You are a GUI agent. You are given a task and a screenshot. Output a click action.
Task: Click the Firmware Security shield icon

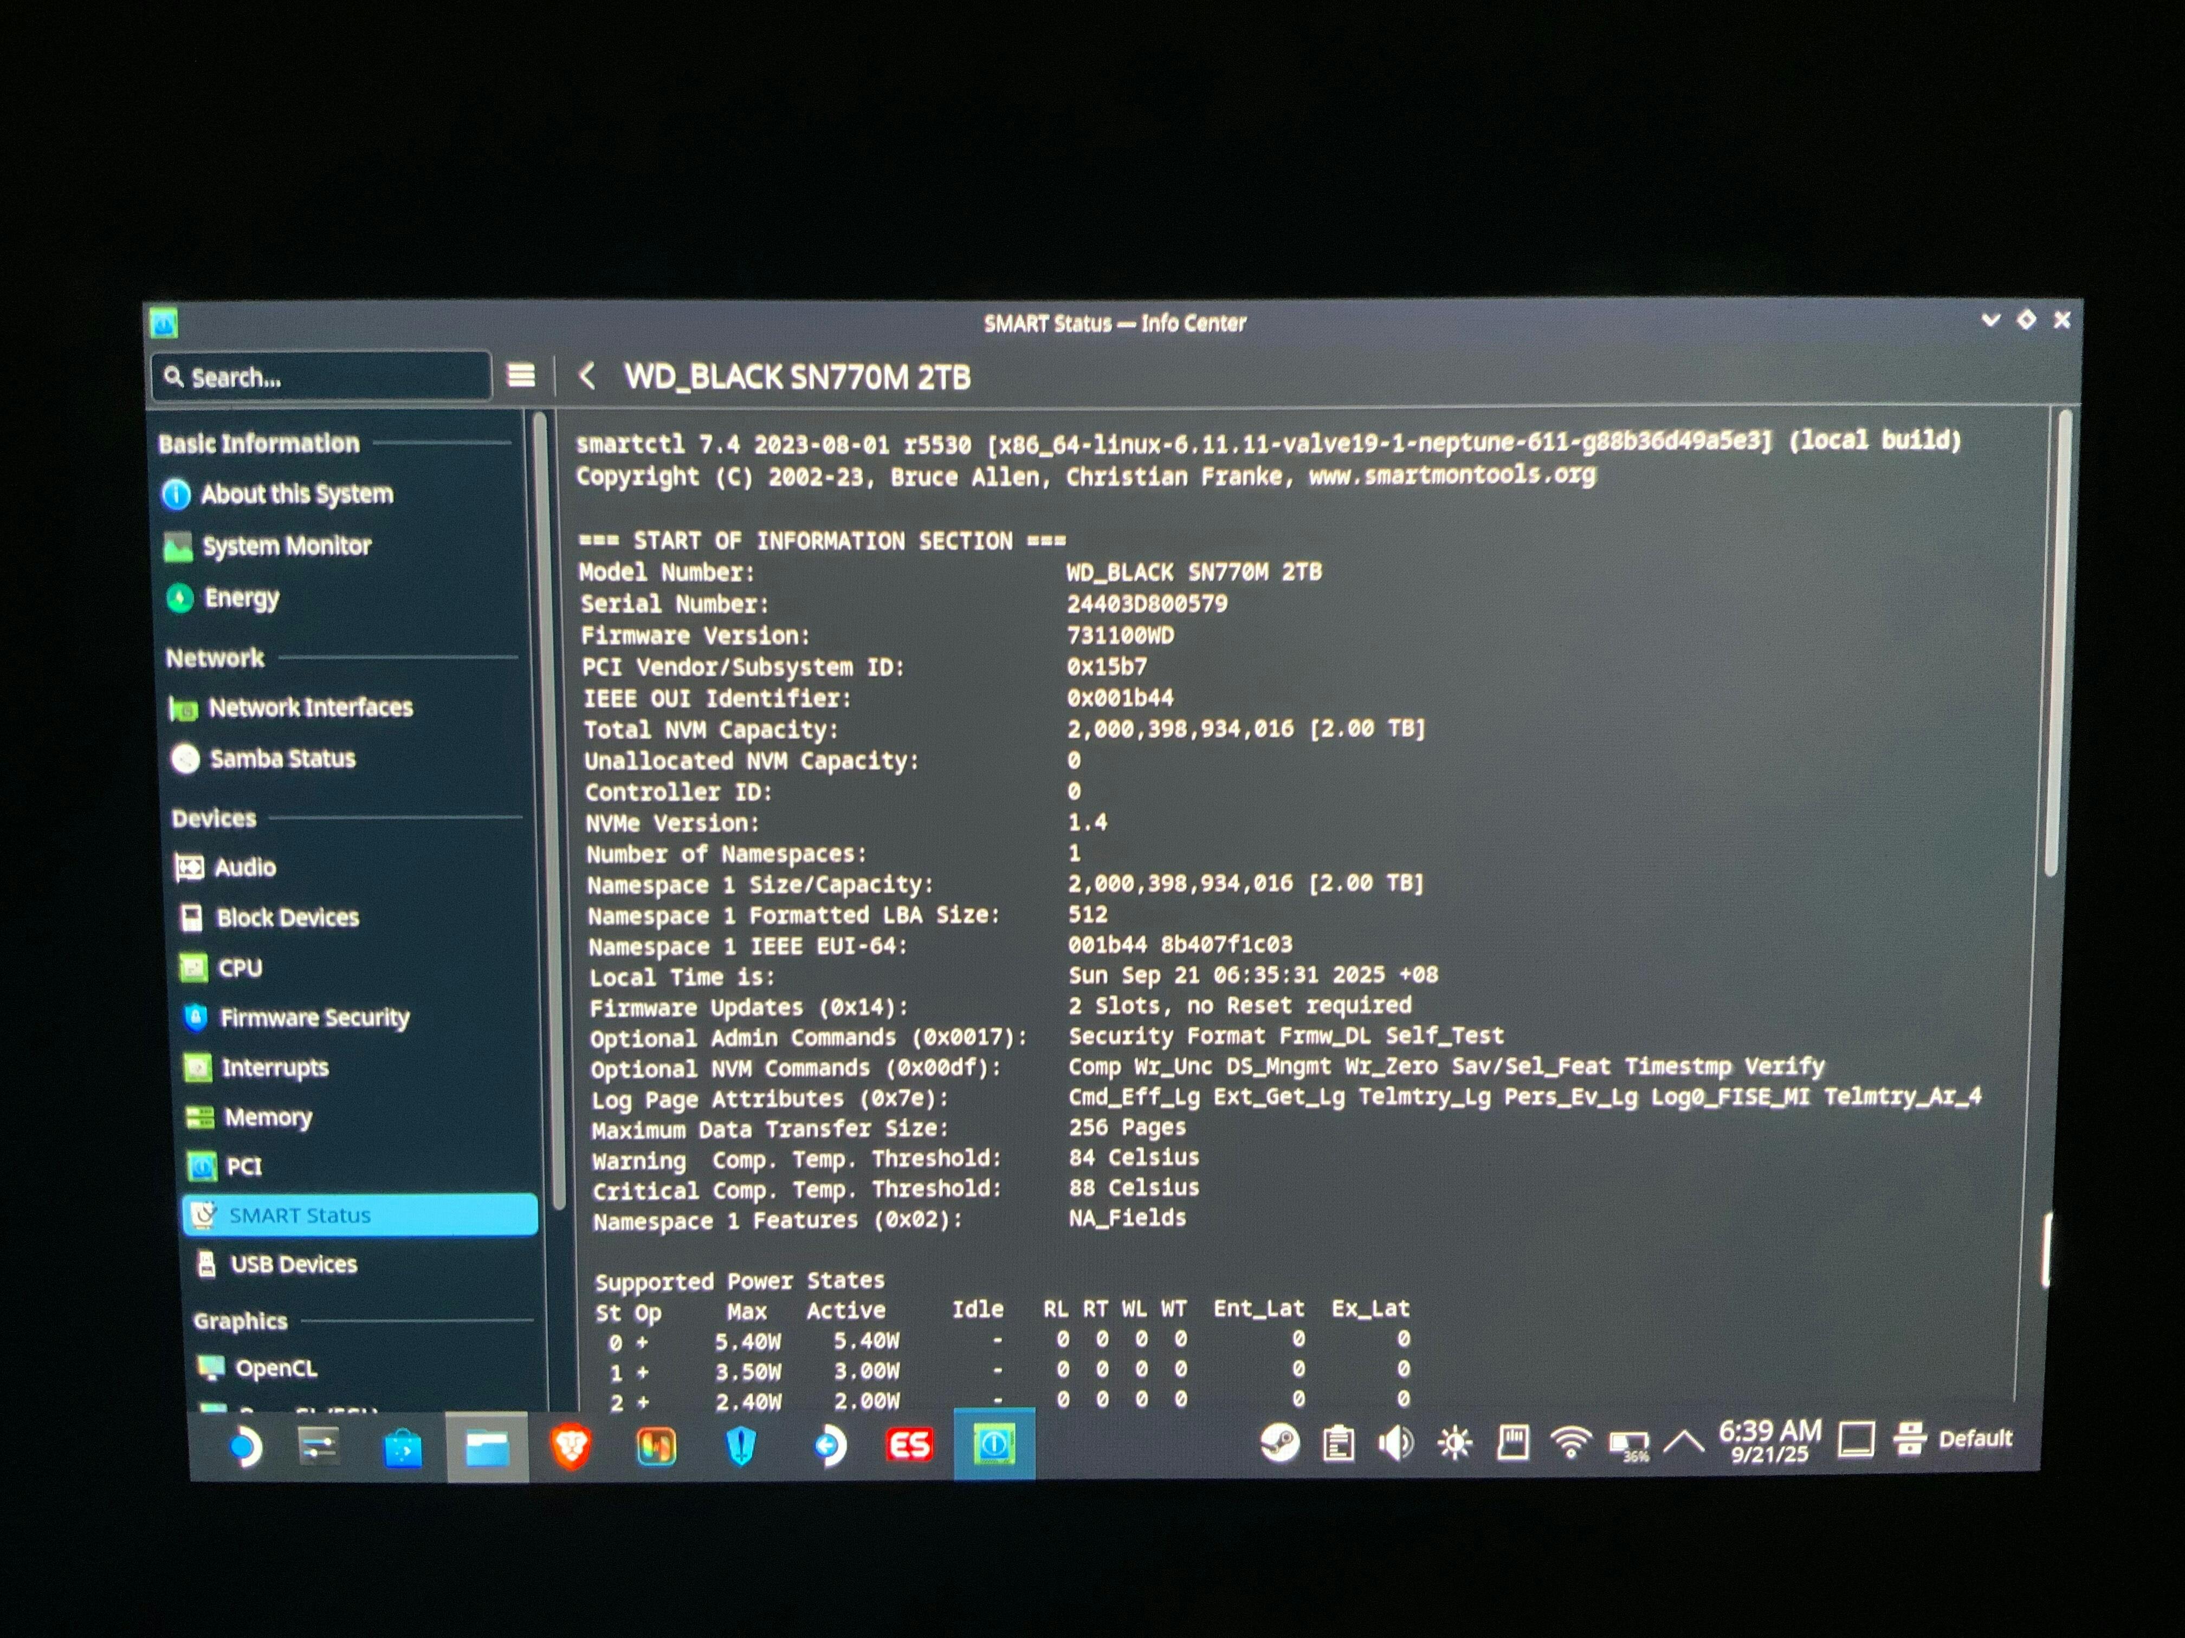(196, 1018)
